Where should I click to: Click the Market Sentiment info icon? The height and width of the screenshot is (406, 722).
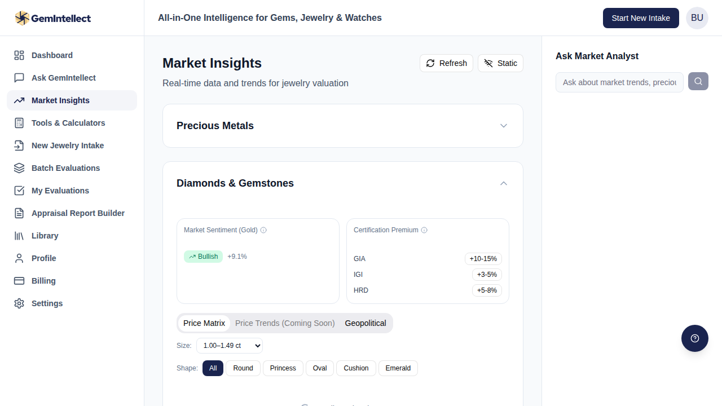point(263,230)
